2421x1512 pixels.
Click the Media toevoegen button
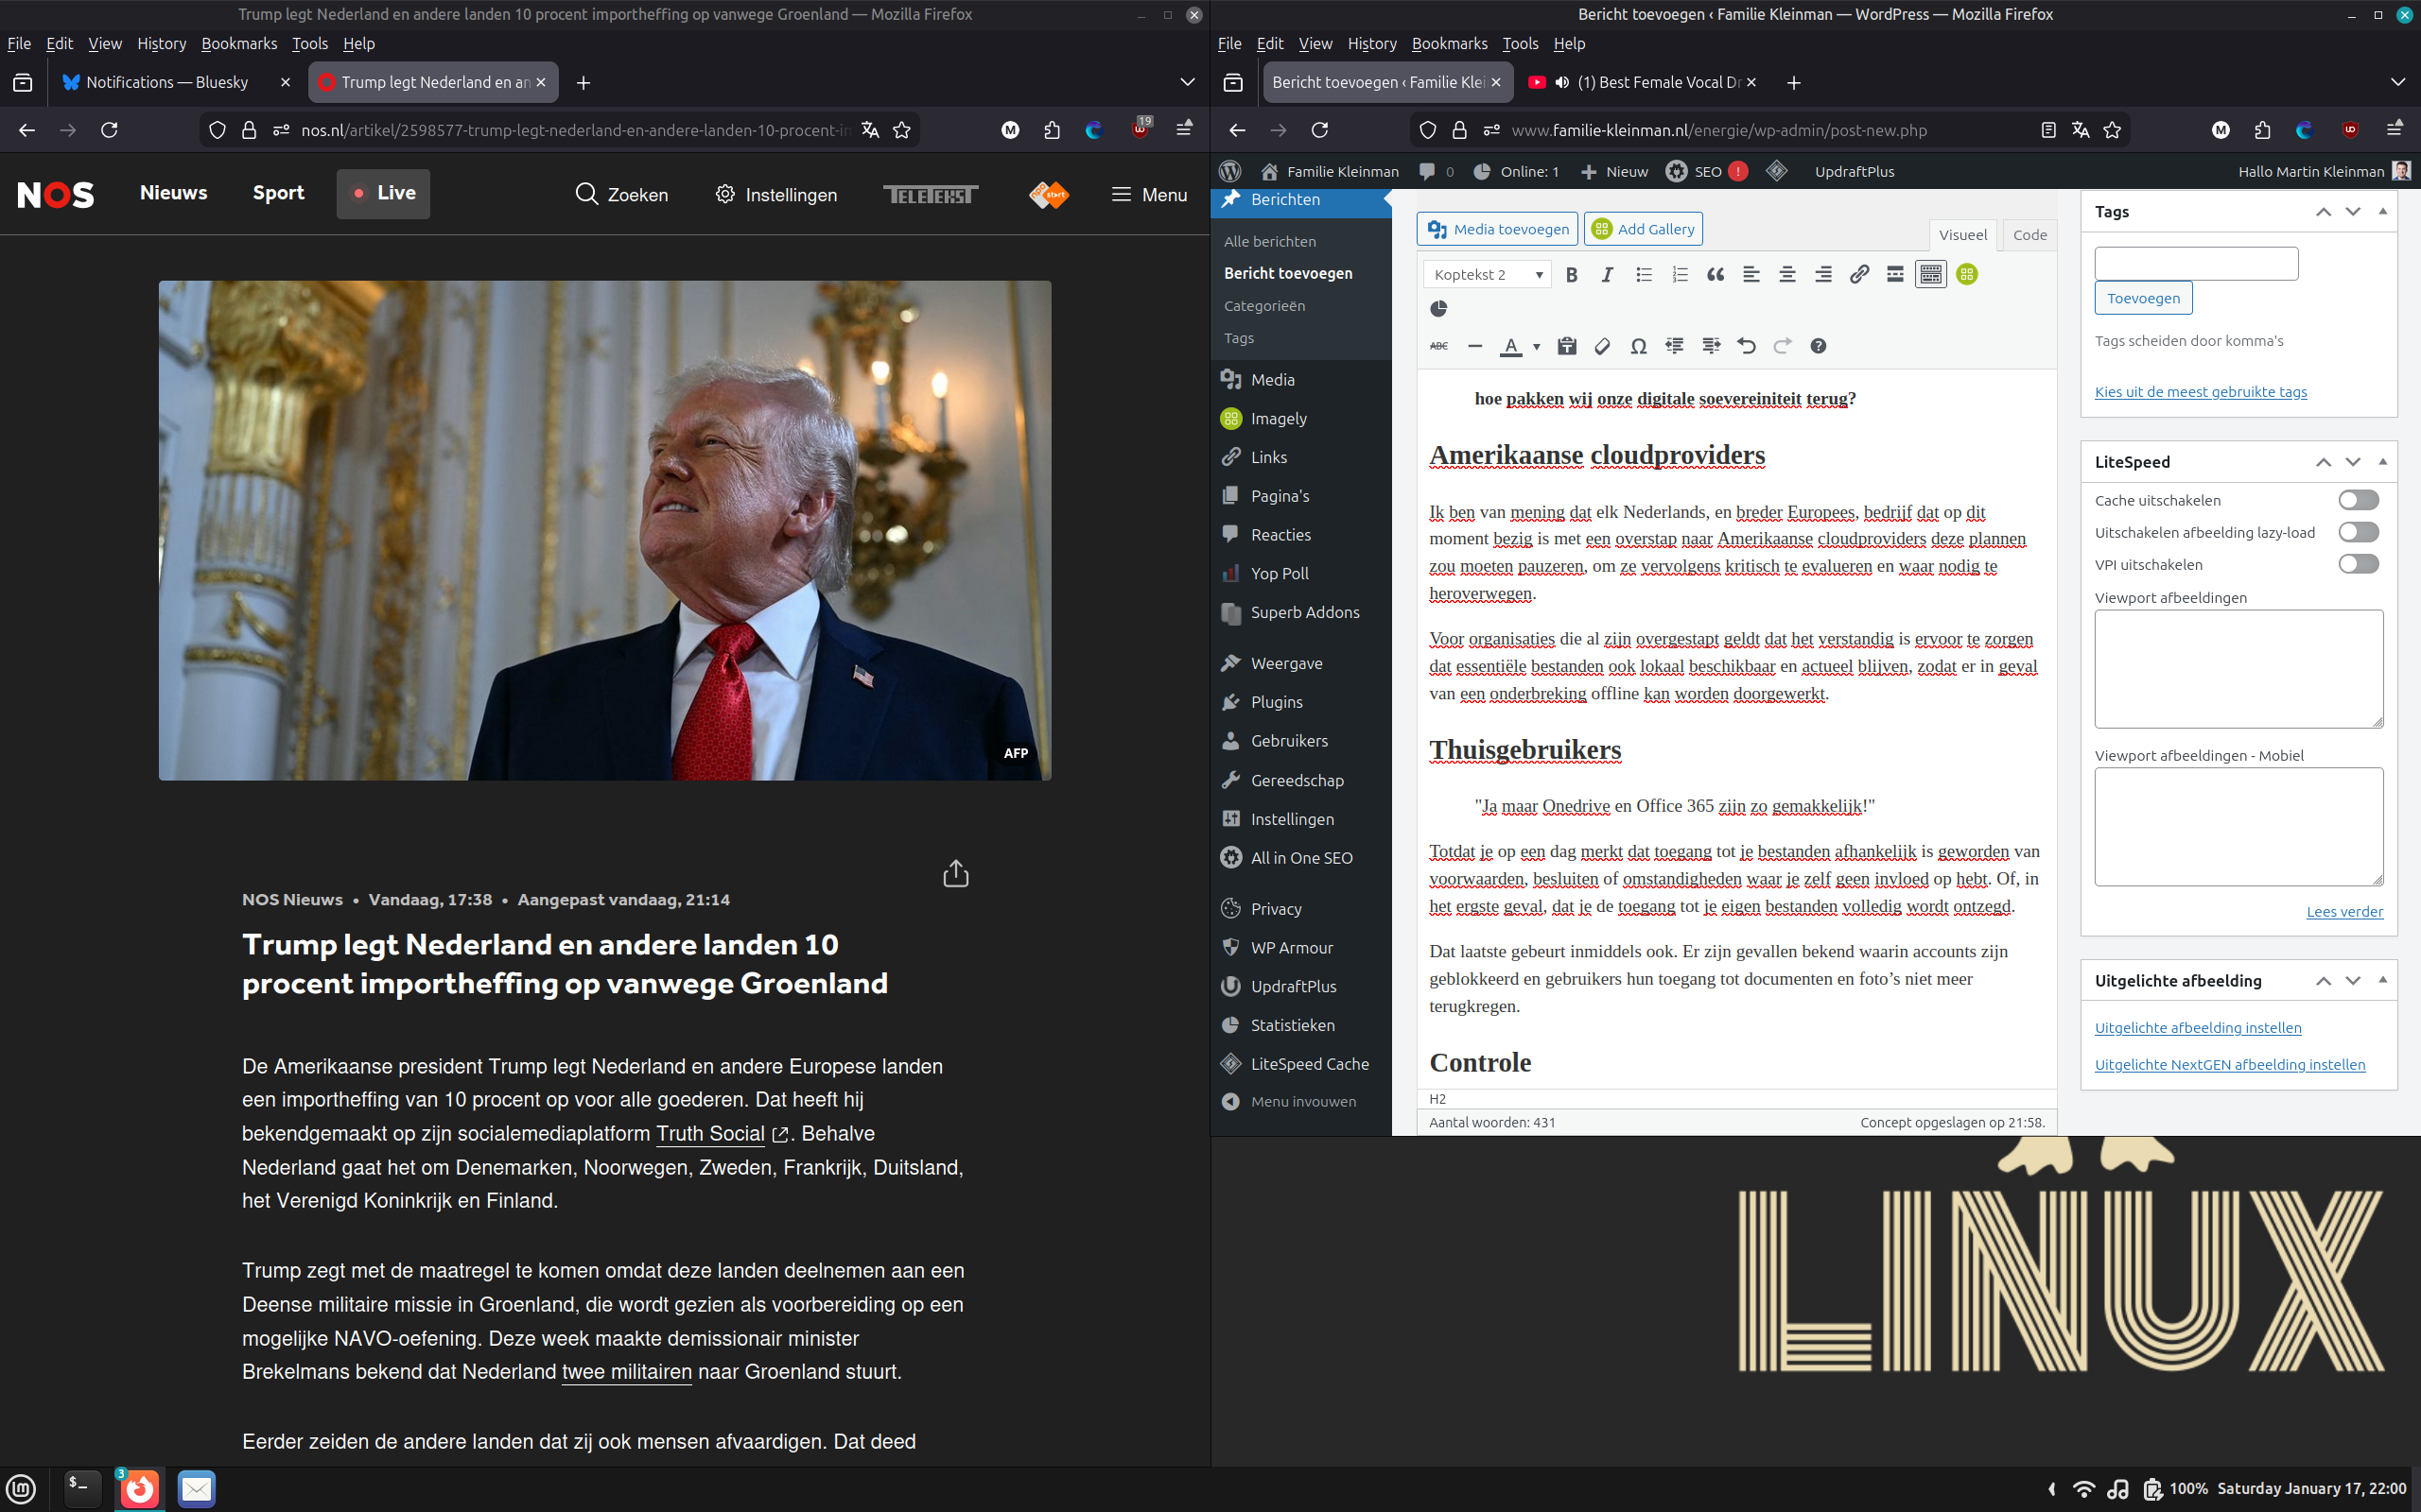[1498, 229]
